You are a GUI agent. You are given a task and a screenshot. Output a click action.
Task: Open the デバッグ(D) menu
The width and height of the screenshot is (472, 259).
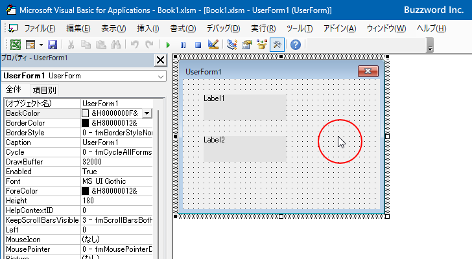(223, 28)
